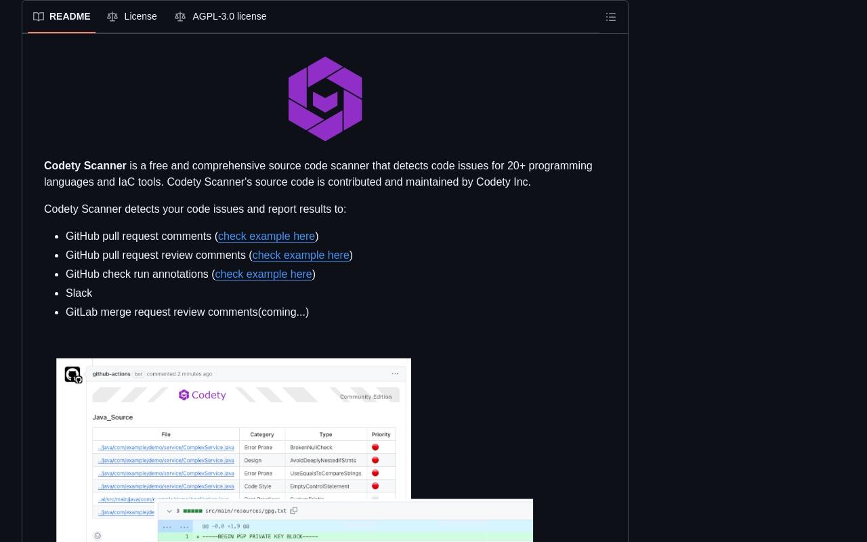Click the copy path icon beside gpg.txt
Screen dimensions: 867x542
coord(294,511)
